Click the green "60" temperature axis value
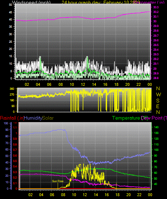The image size is (167, 199). pyautogui.click(x=156, y=173)
